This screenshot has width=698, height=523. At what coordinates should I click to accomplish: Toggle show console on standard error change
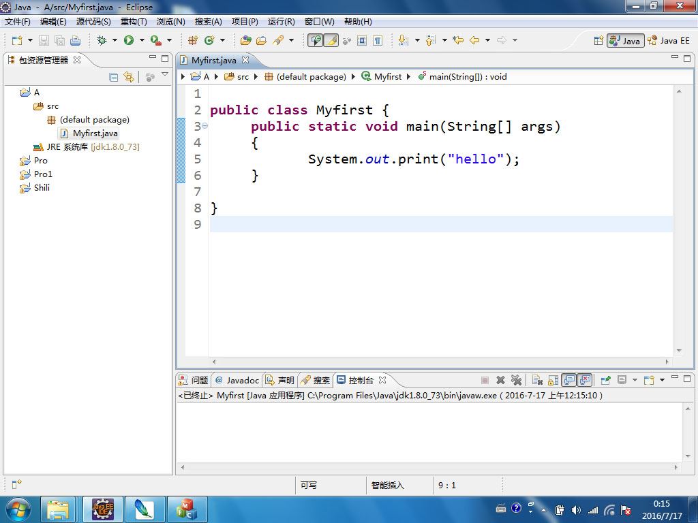(584, 380)
